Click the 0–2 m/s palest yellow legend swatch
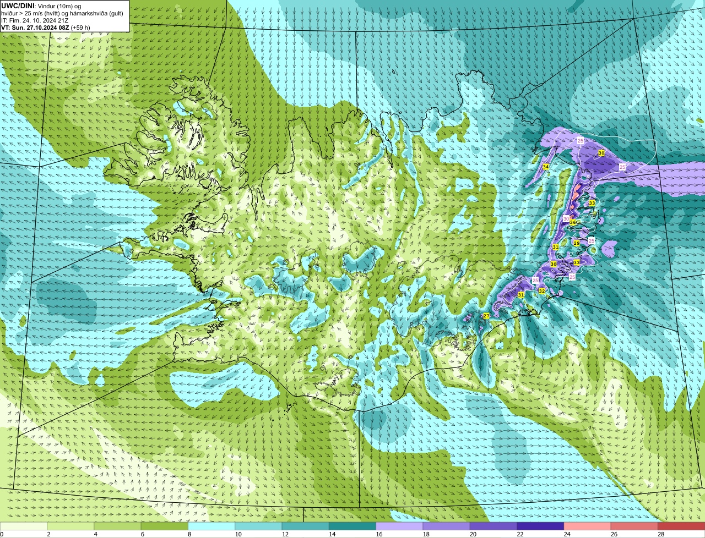Viewport: 705px width, 538px height. click(x=24, y=526)
